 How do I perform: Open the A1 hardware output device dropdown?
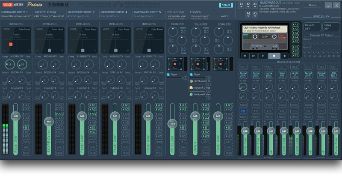point(242,5)
